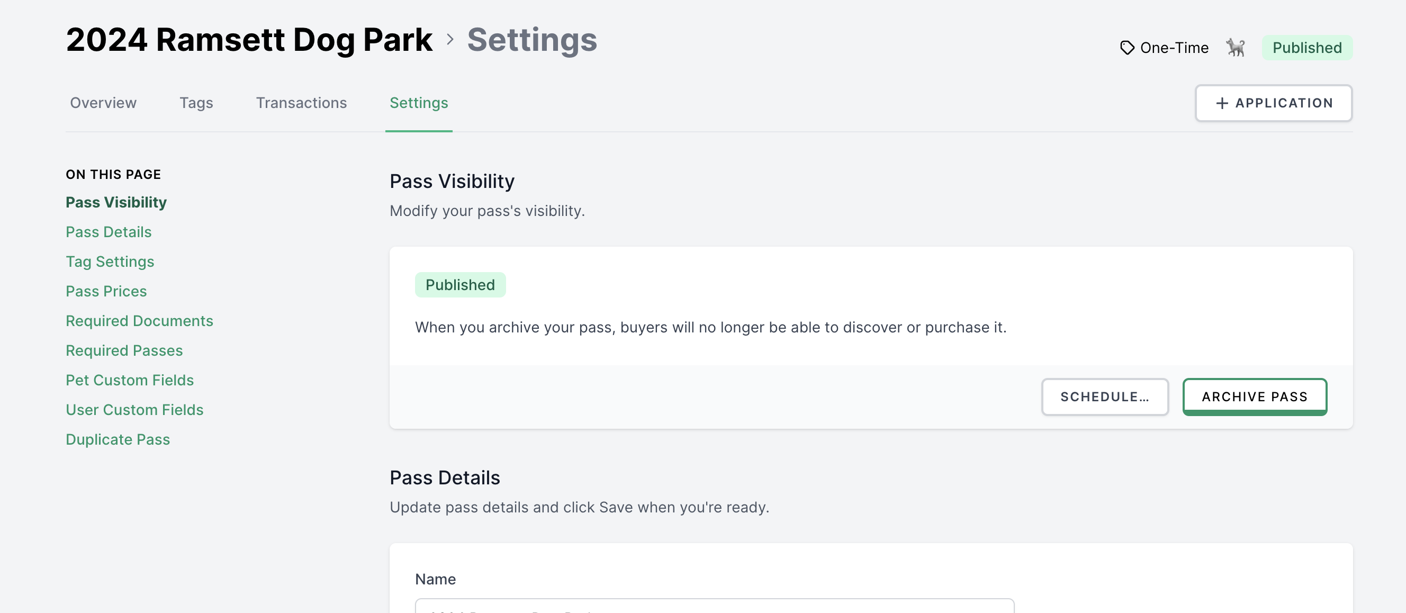Screen dimensions: 1406x613
Task: Click the plus icon on Application button
Action: tap(1222, 103)
